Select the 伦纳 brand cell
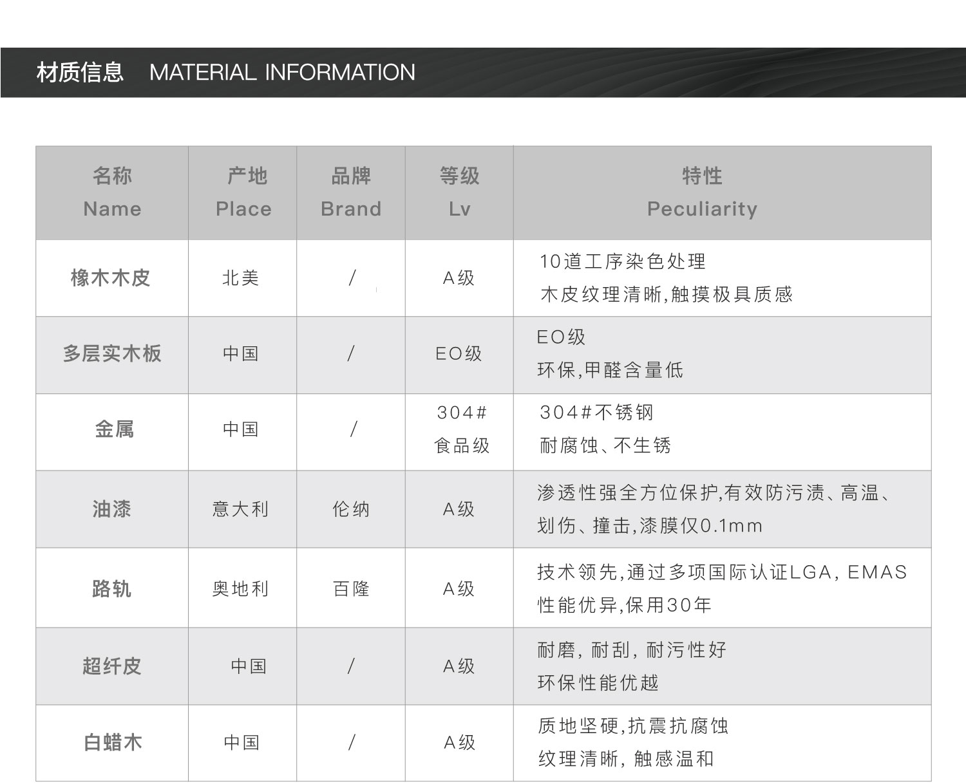966x784 pixels. click(x=351, y=509)
